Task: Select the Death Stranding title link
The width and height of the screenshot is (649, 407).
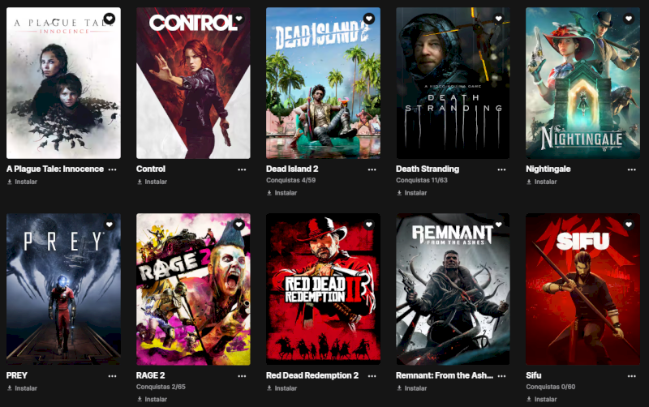Action: [x=428, y=169]
